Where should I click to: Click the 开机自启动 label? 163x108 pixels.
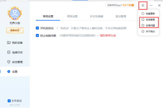47,28
